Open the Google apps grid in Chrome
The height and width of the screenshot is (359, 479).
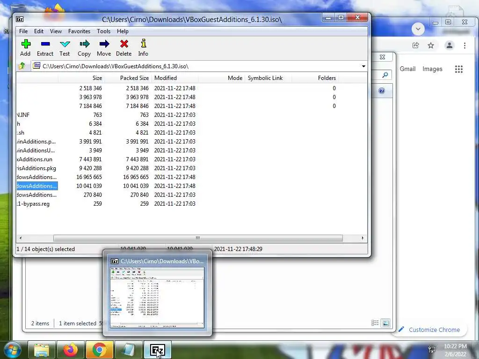click(x=458, y=69)
